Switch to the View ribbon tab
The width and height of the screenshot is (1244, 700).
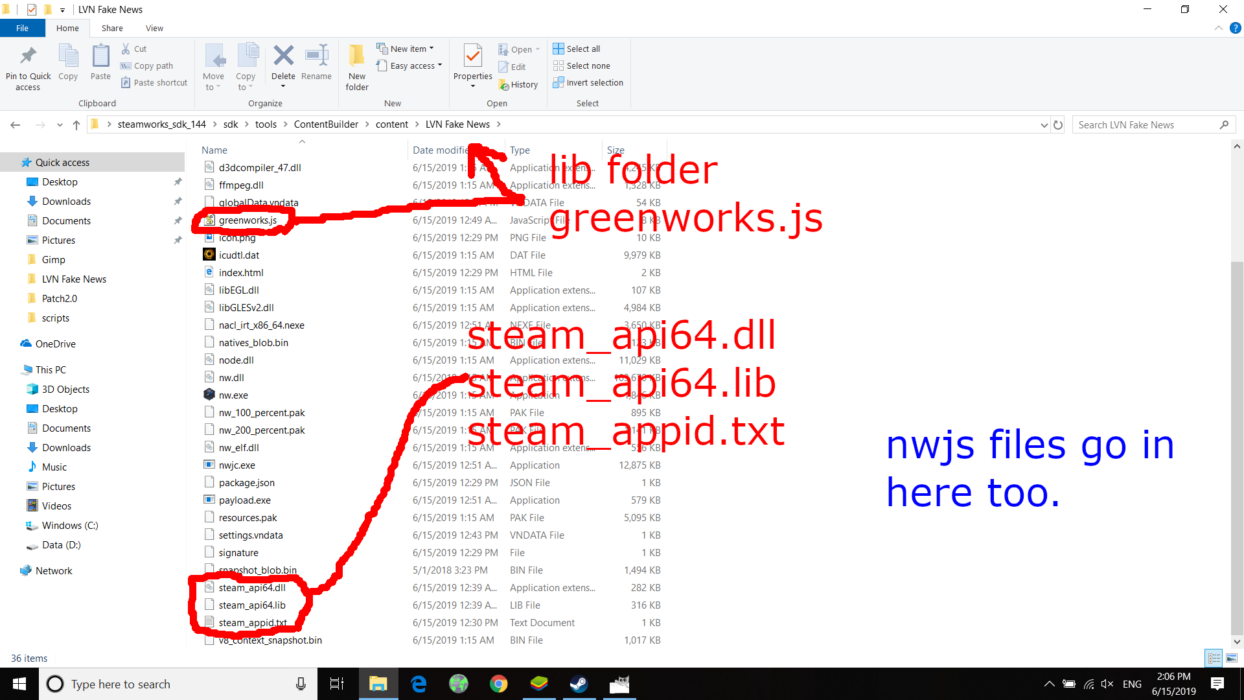coord(154,28)
